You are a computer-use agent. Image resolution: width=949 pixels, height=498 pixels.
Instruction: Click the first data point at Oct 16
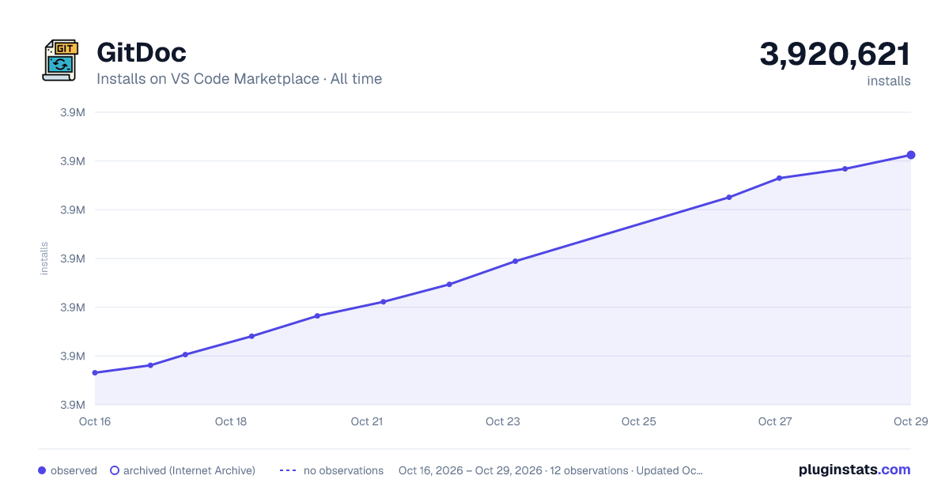tap(95, 372)
